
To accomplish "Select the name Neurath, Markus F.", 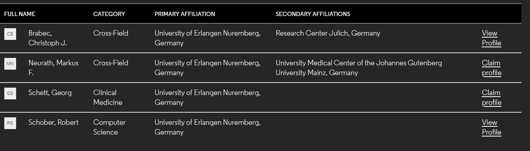I will tap(53, 68).
